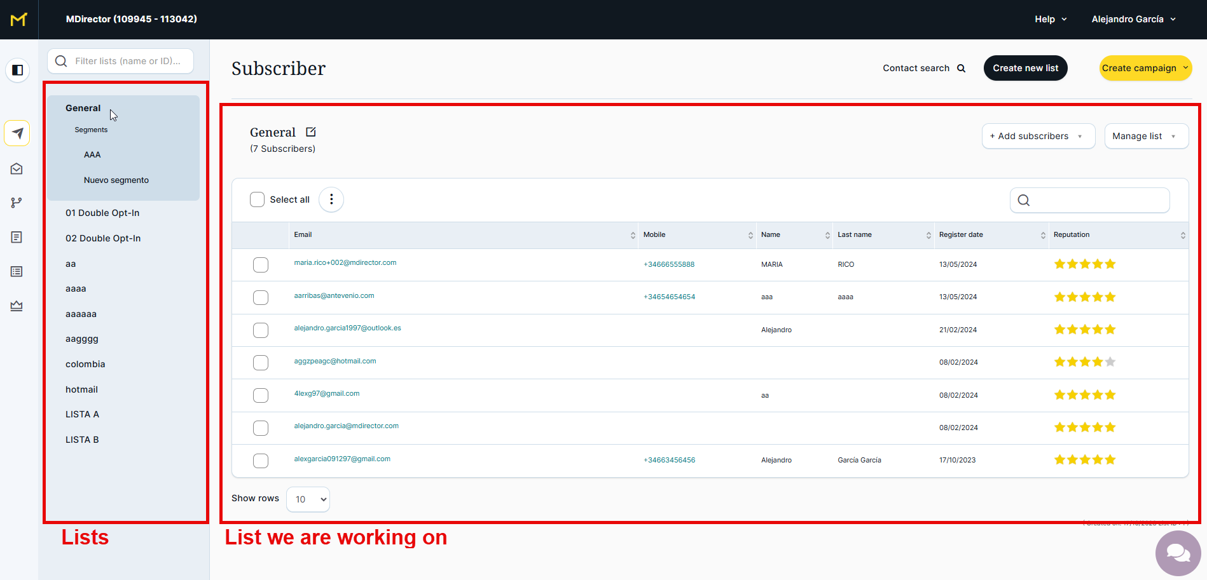Open the Manage list dropdown
The image size is (1207, 580).
[x=1146, y=137]
